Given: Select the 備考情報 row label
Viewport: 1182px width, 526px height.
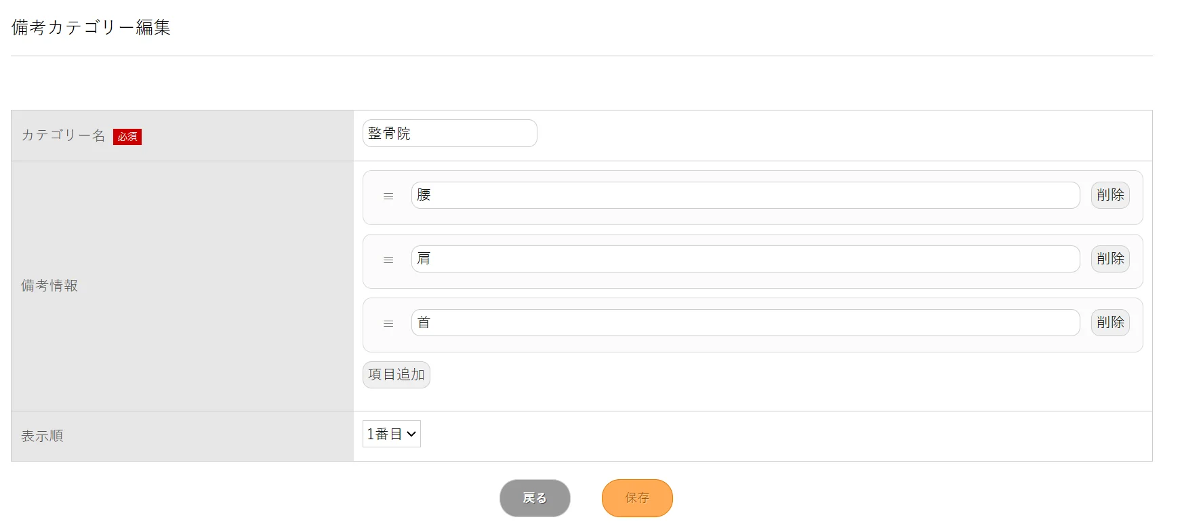Looking at the screenshot, I should (x=49, y=286).
